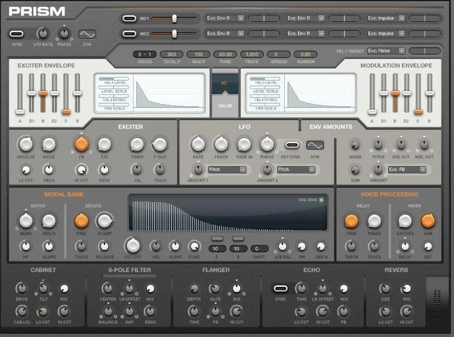Open MC2 Exc: Env R dropdown
The width and height of the screenshot is (454, 337).
(x=305, y=33)
